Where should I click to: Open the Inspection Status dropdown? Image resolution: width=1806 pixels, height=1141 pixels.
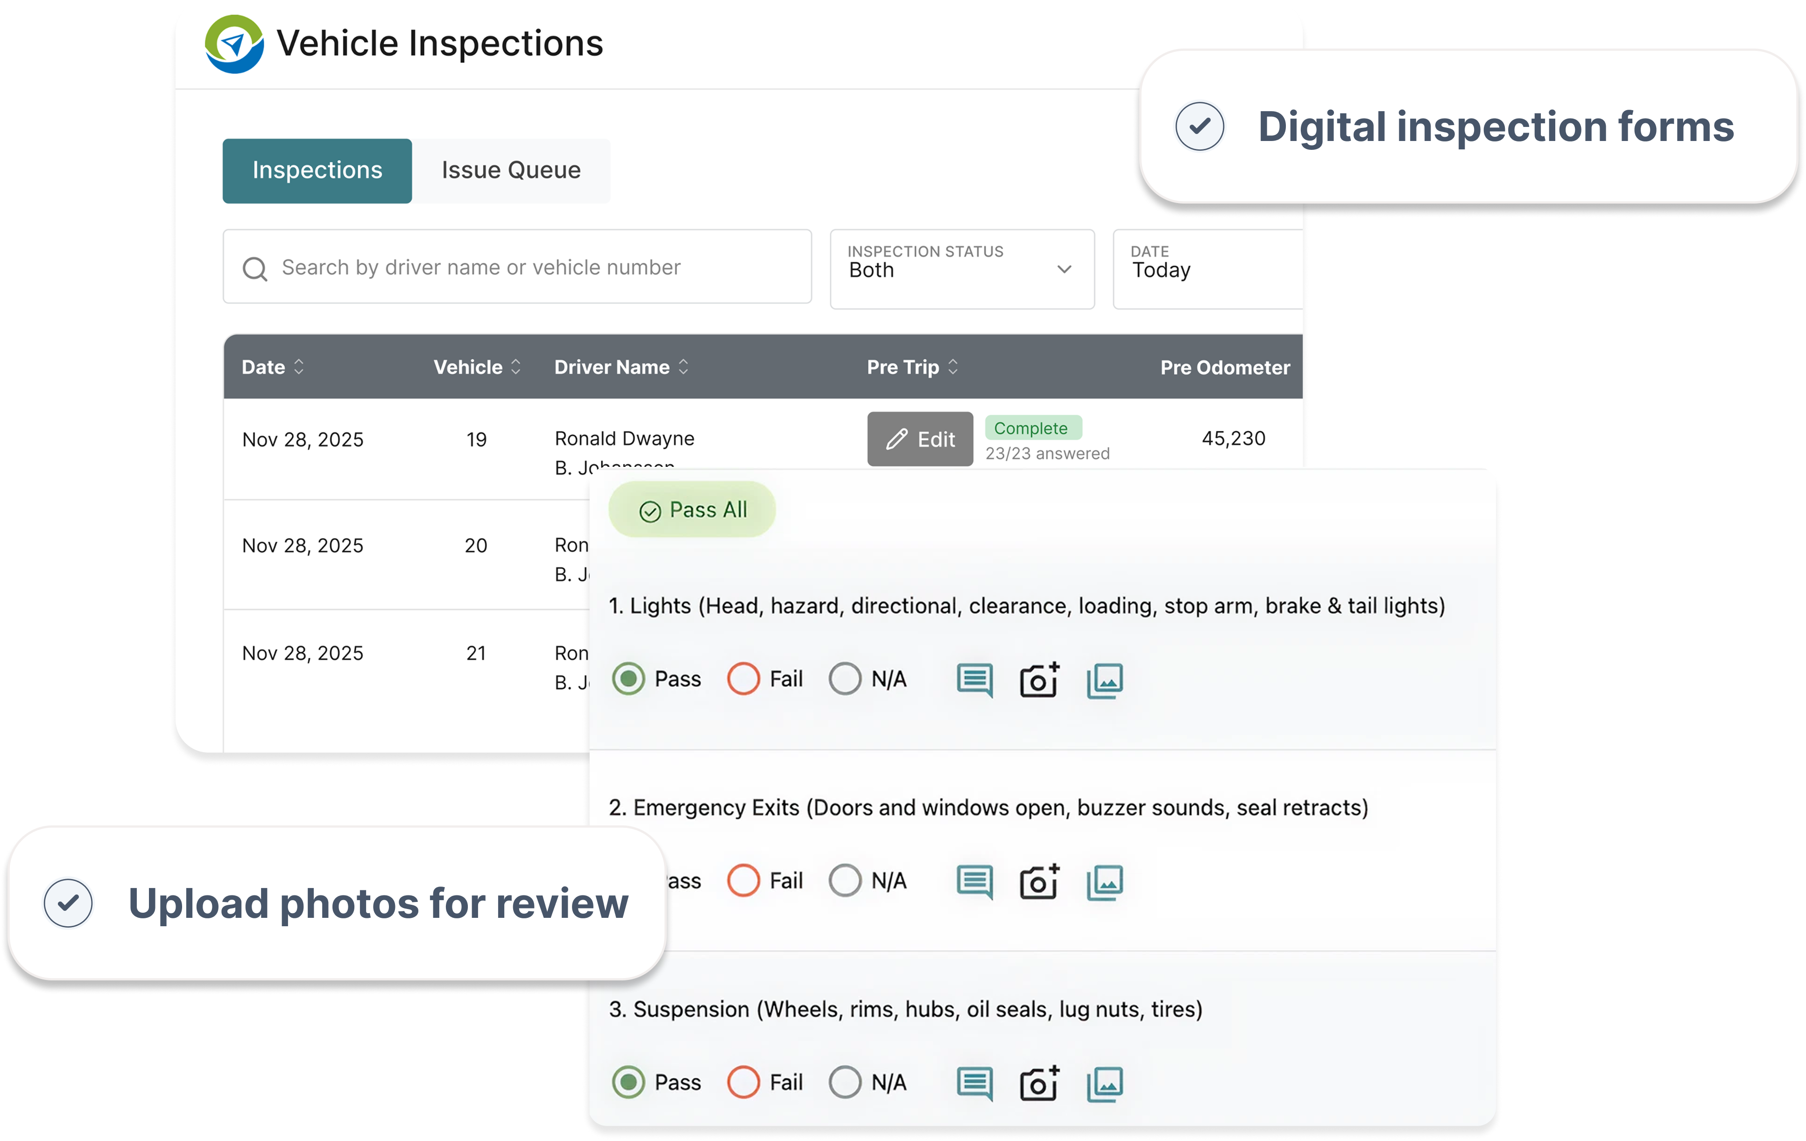click(962, 268)
